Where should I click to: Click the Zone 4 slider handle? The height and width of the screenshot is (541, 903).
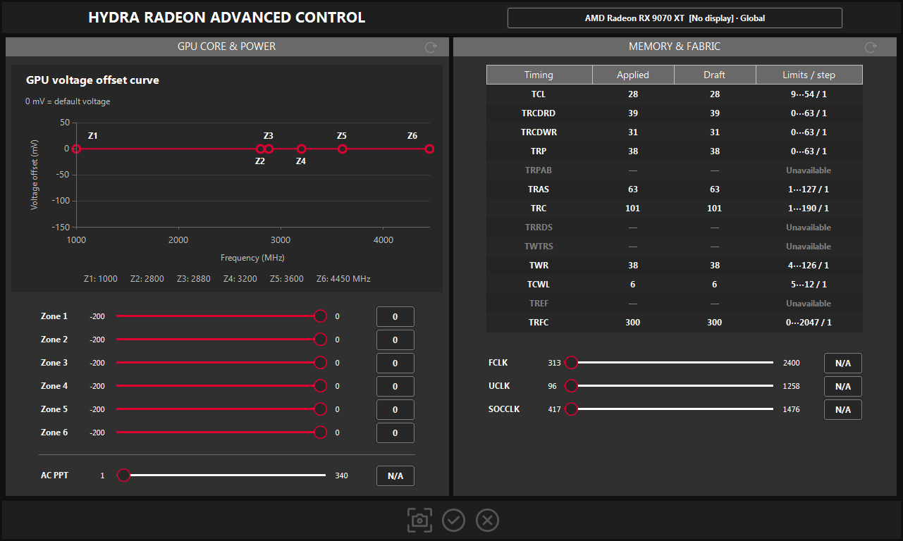tap(320, 386)
